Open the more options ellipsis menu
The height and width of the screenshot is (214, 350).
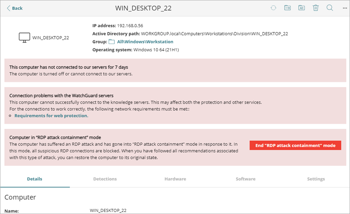pyautogui.click(x=343, y=8)
